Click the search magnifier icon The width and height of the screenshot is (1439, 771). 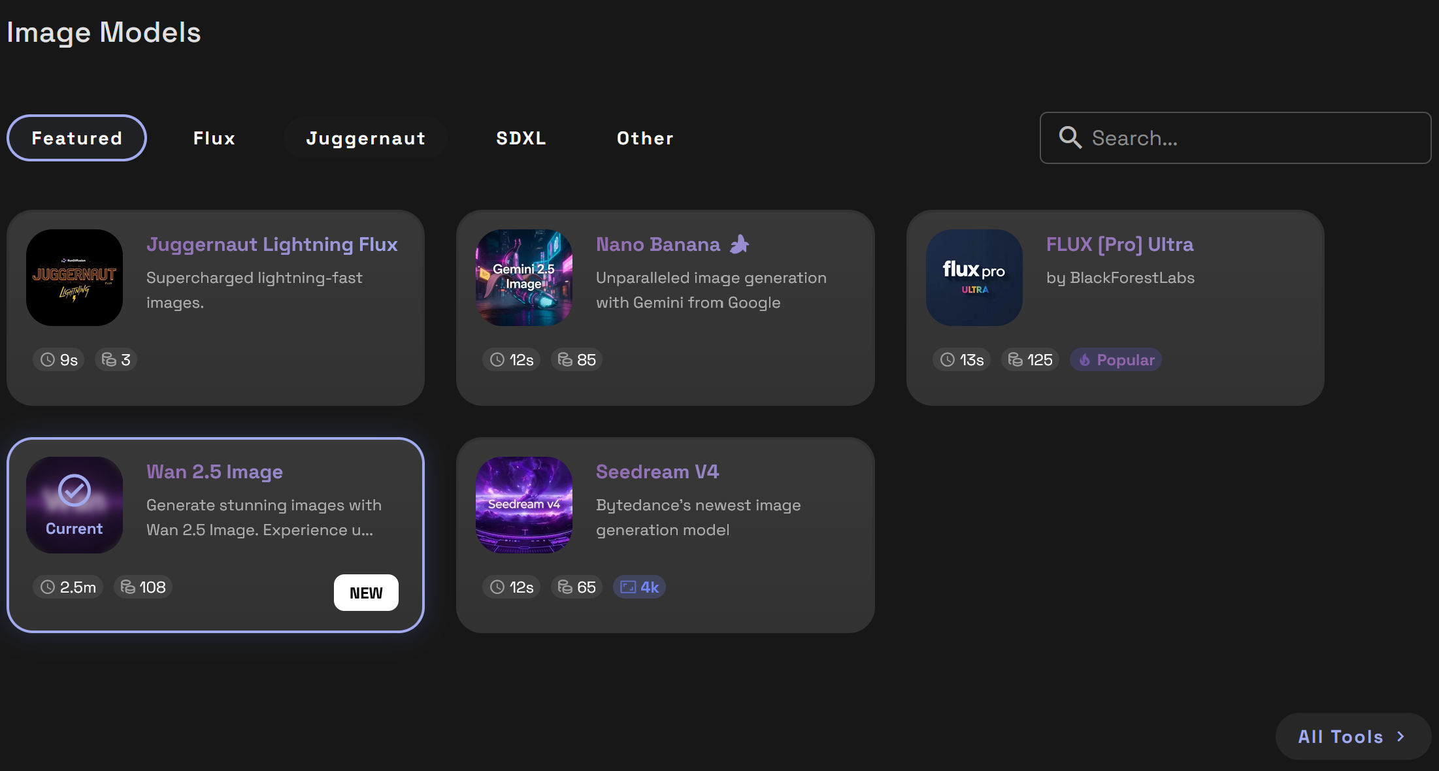coord(1070,138)
